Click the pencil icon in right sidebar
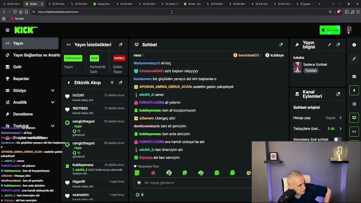Screen dimensions: 361x203 (x=354, y=59)
